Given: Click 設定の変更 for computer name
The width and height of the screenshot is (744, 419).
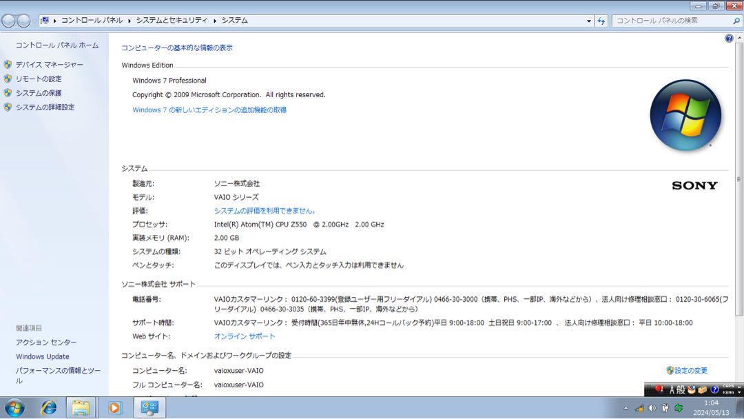Looking at the screenshot, I should click(x=691, y=370).
